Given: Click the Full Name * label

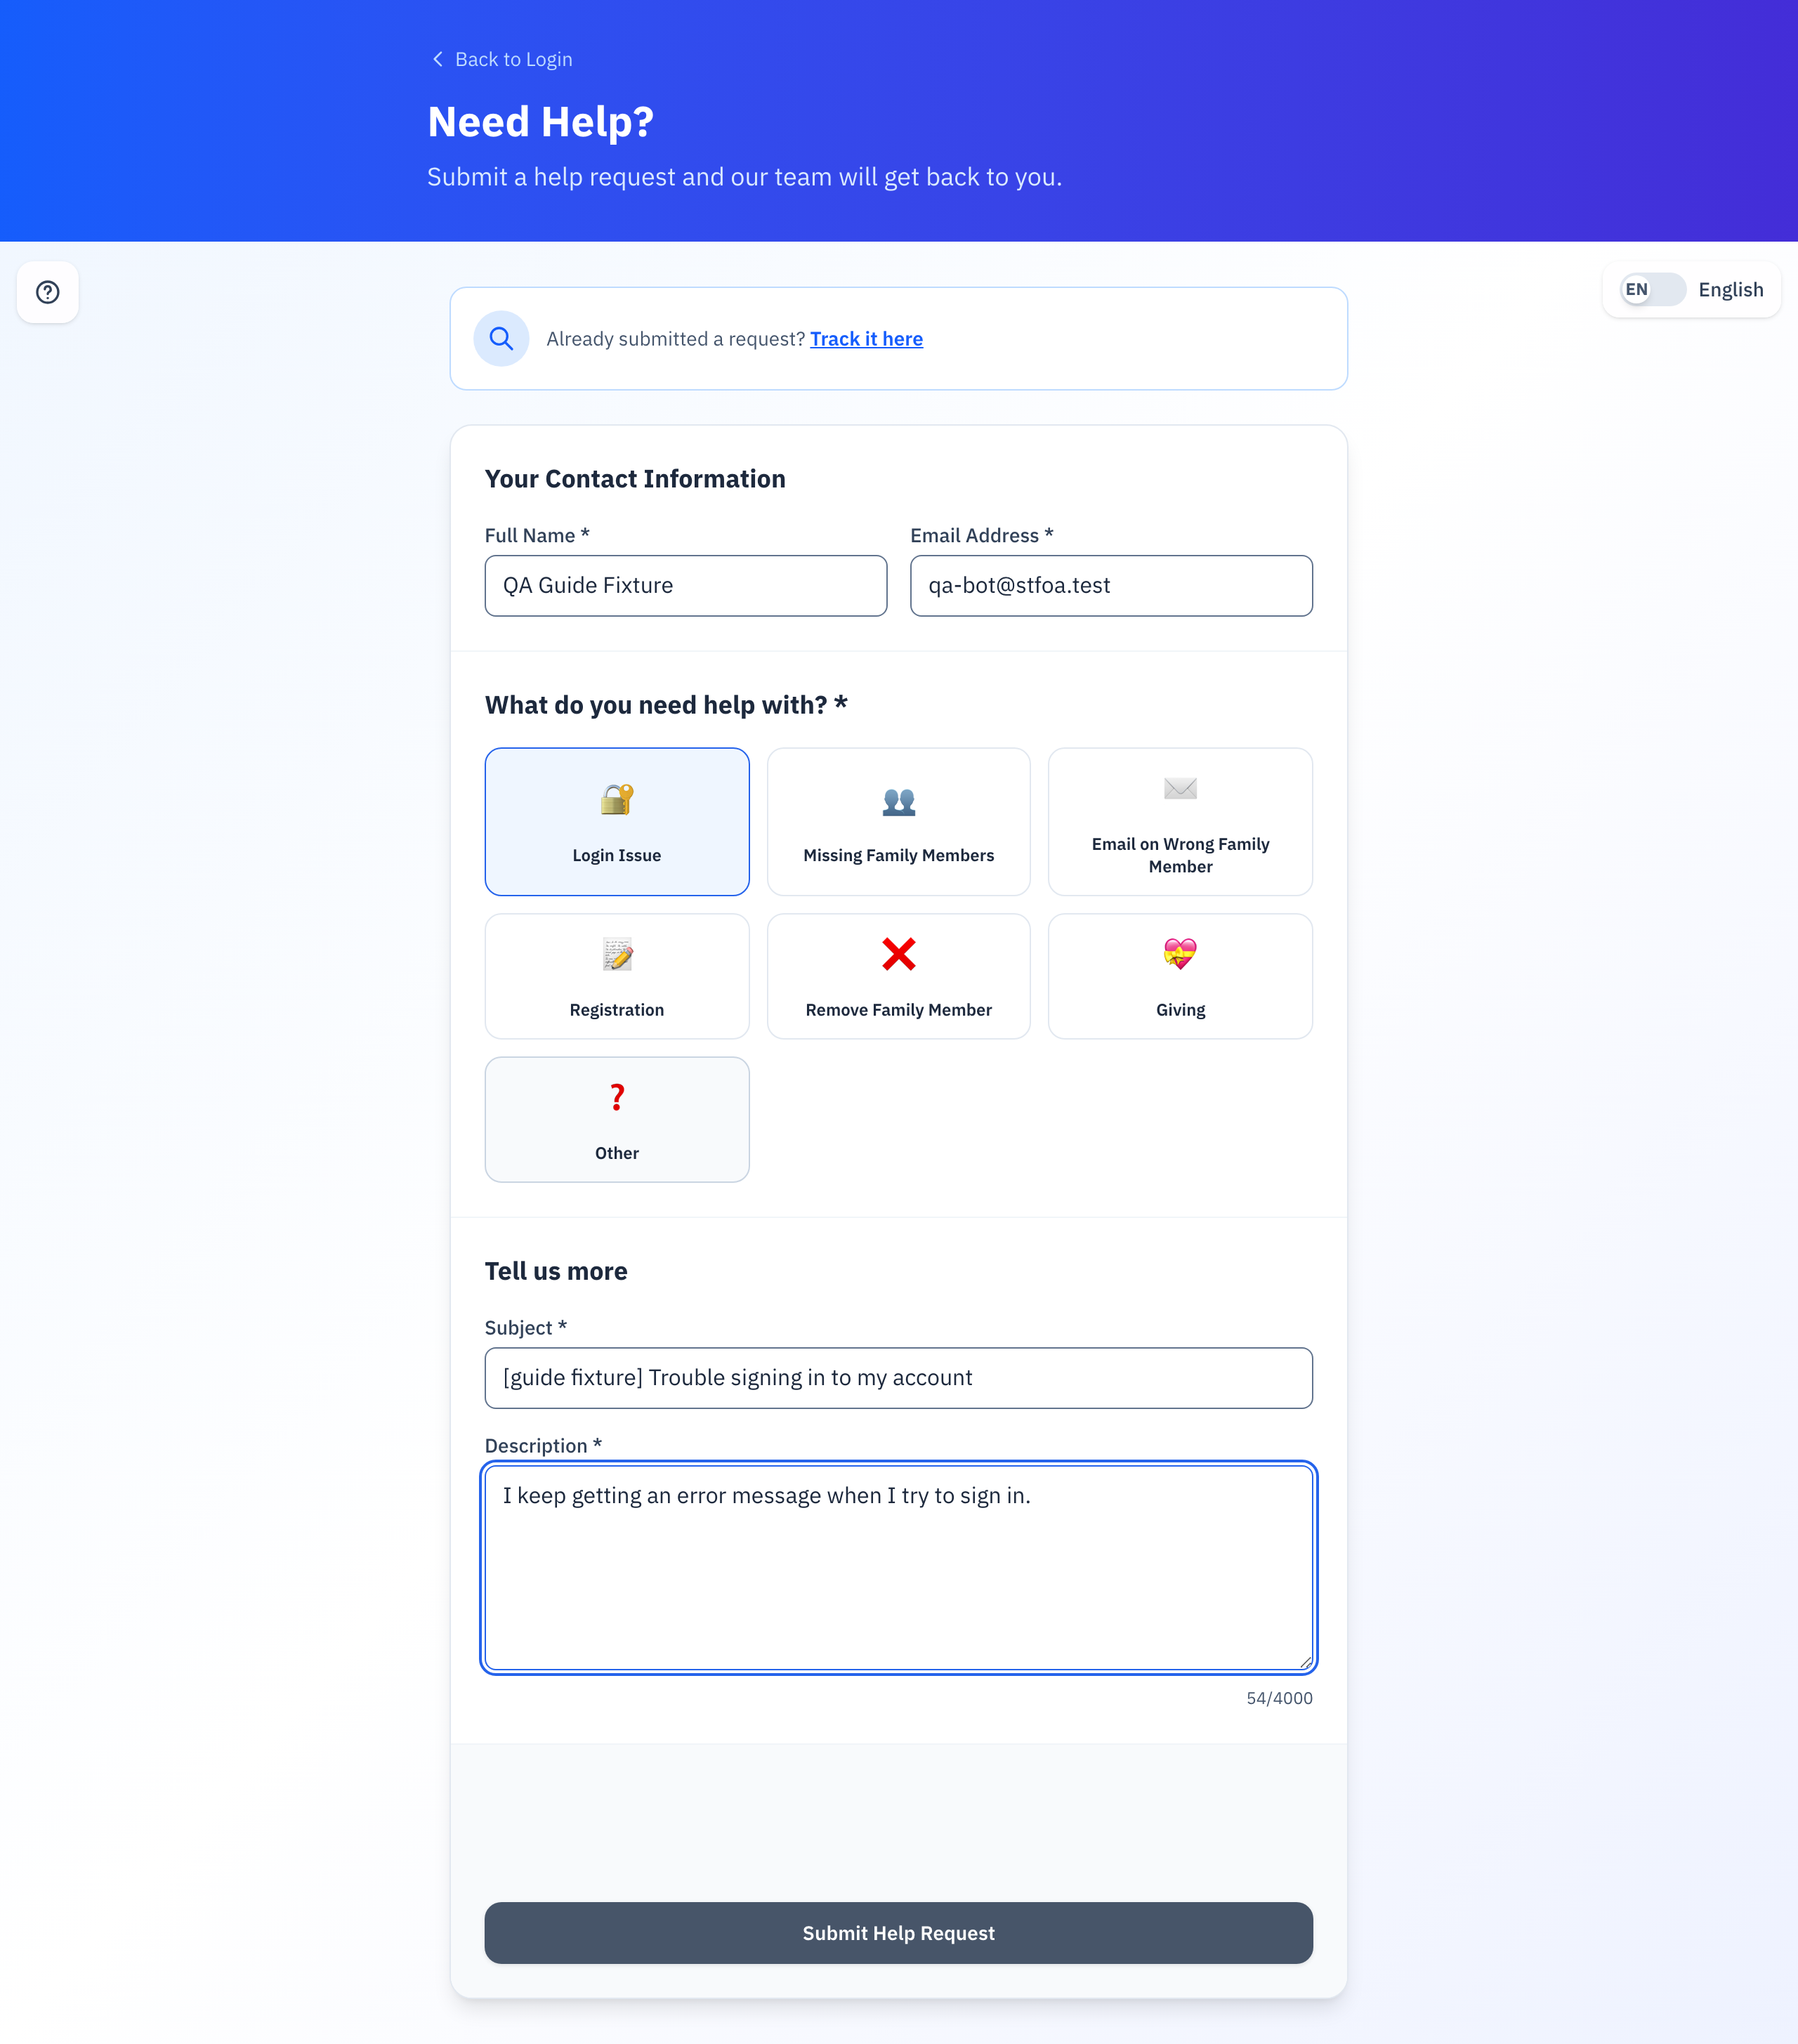Looking at the screenshot, I should pyautogui.click(x=537, y=536).
